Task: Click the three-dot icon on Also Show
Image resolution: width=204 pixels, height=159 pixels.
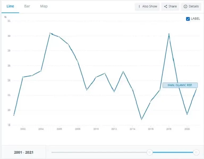Action: tap(139, 6)
